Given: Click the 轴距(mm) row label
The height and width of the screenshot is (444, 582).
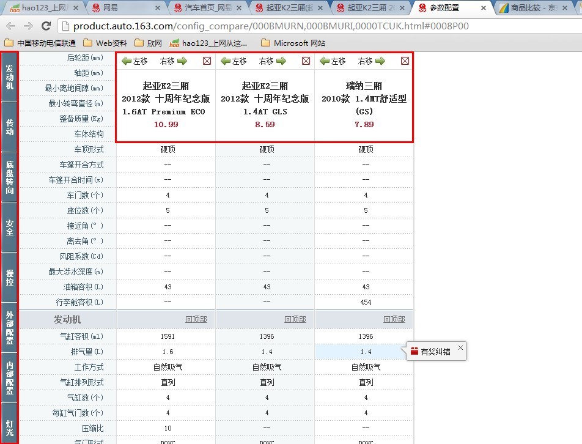Looking at the screenshot, I should pos(89,73).
